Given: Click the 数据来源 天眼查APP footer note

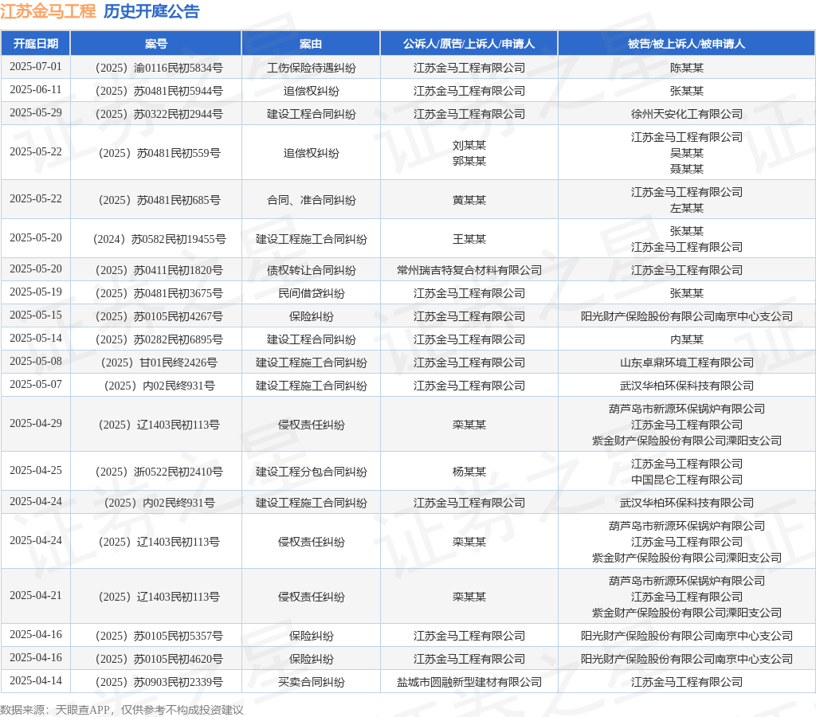Looking at the screenshot, I should pos(122,710).
